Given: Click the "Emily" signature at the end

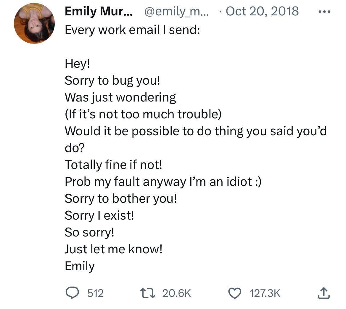Looking at the screenshot, I should coord(80,266).
